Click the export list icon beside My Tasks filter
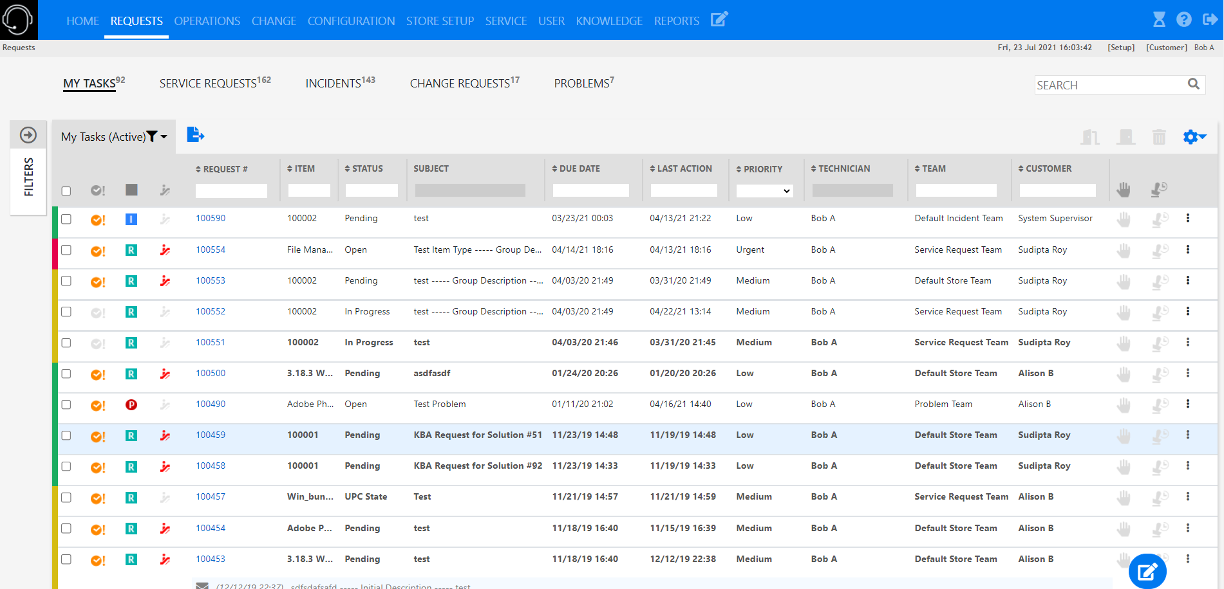The height and width of the screenshot is (589, 1224). click(195, 135)
